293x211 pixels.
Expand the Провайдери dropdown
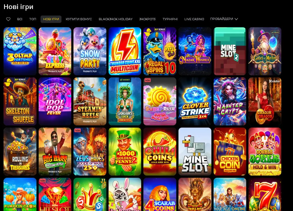point(224,19)
